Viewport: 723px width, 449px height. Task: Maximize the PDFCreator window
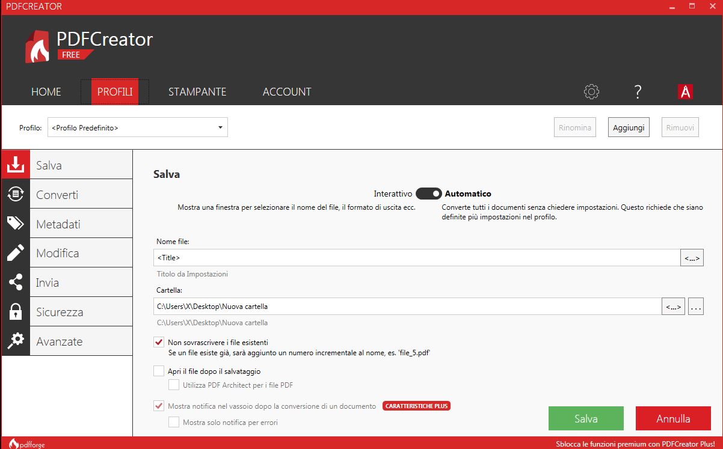pyautogui.click(x=692, y=7)
